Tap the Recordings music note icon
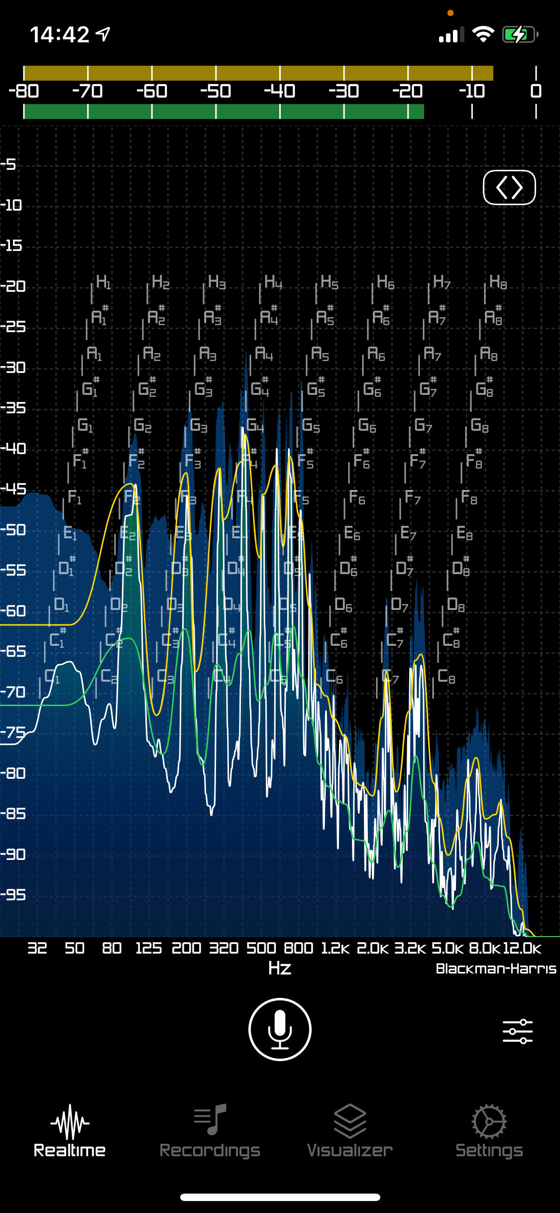 (x=210, y=1119)
